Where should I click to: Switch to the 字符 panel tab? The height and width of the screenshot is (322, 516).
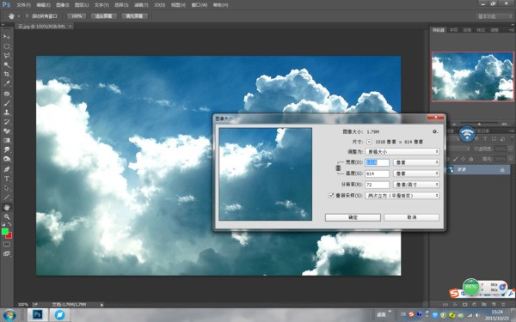tap(454, 30)
